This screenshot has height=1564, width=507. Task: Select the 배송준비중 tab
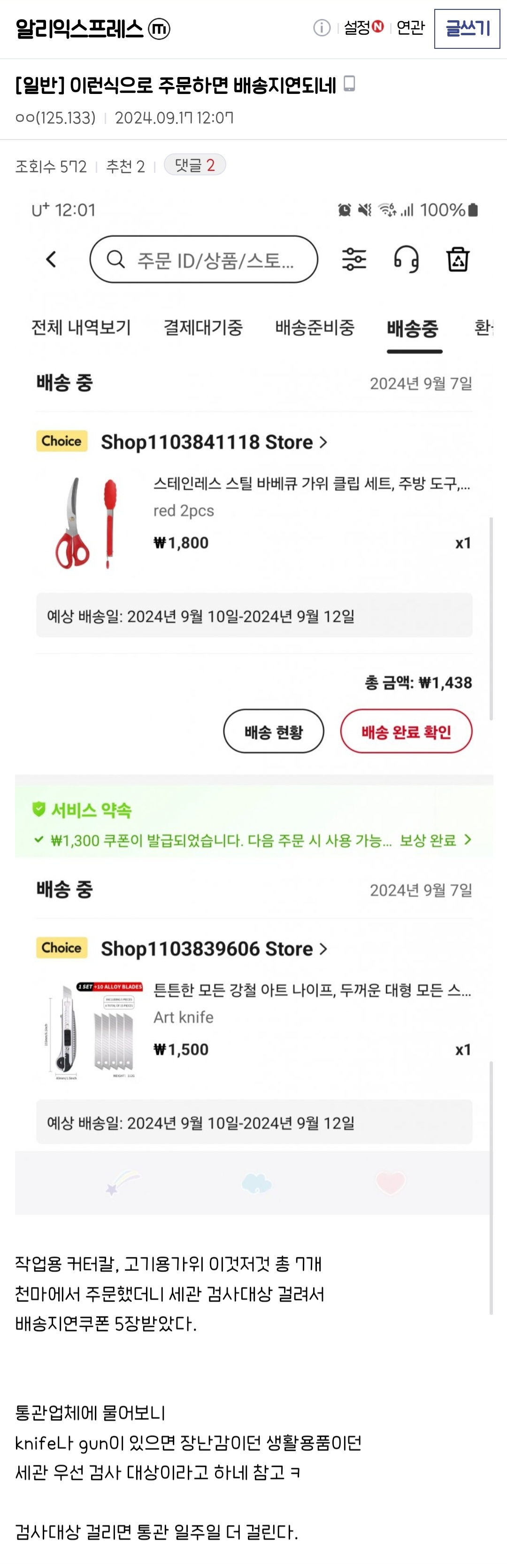(x=315, y=328)
